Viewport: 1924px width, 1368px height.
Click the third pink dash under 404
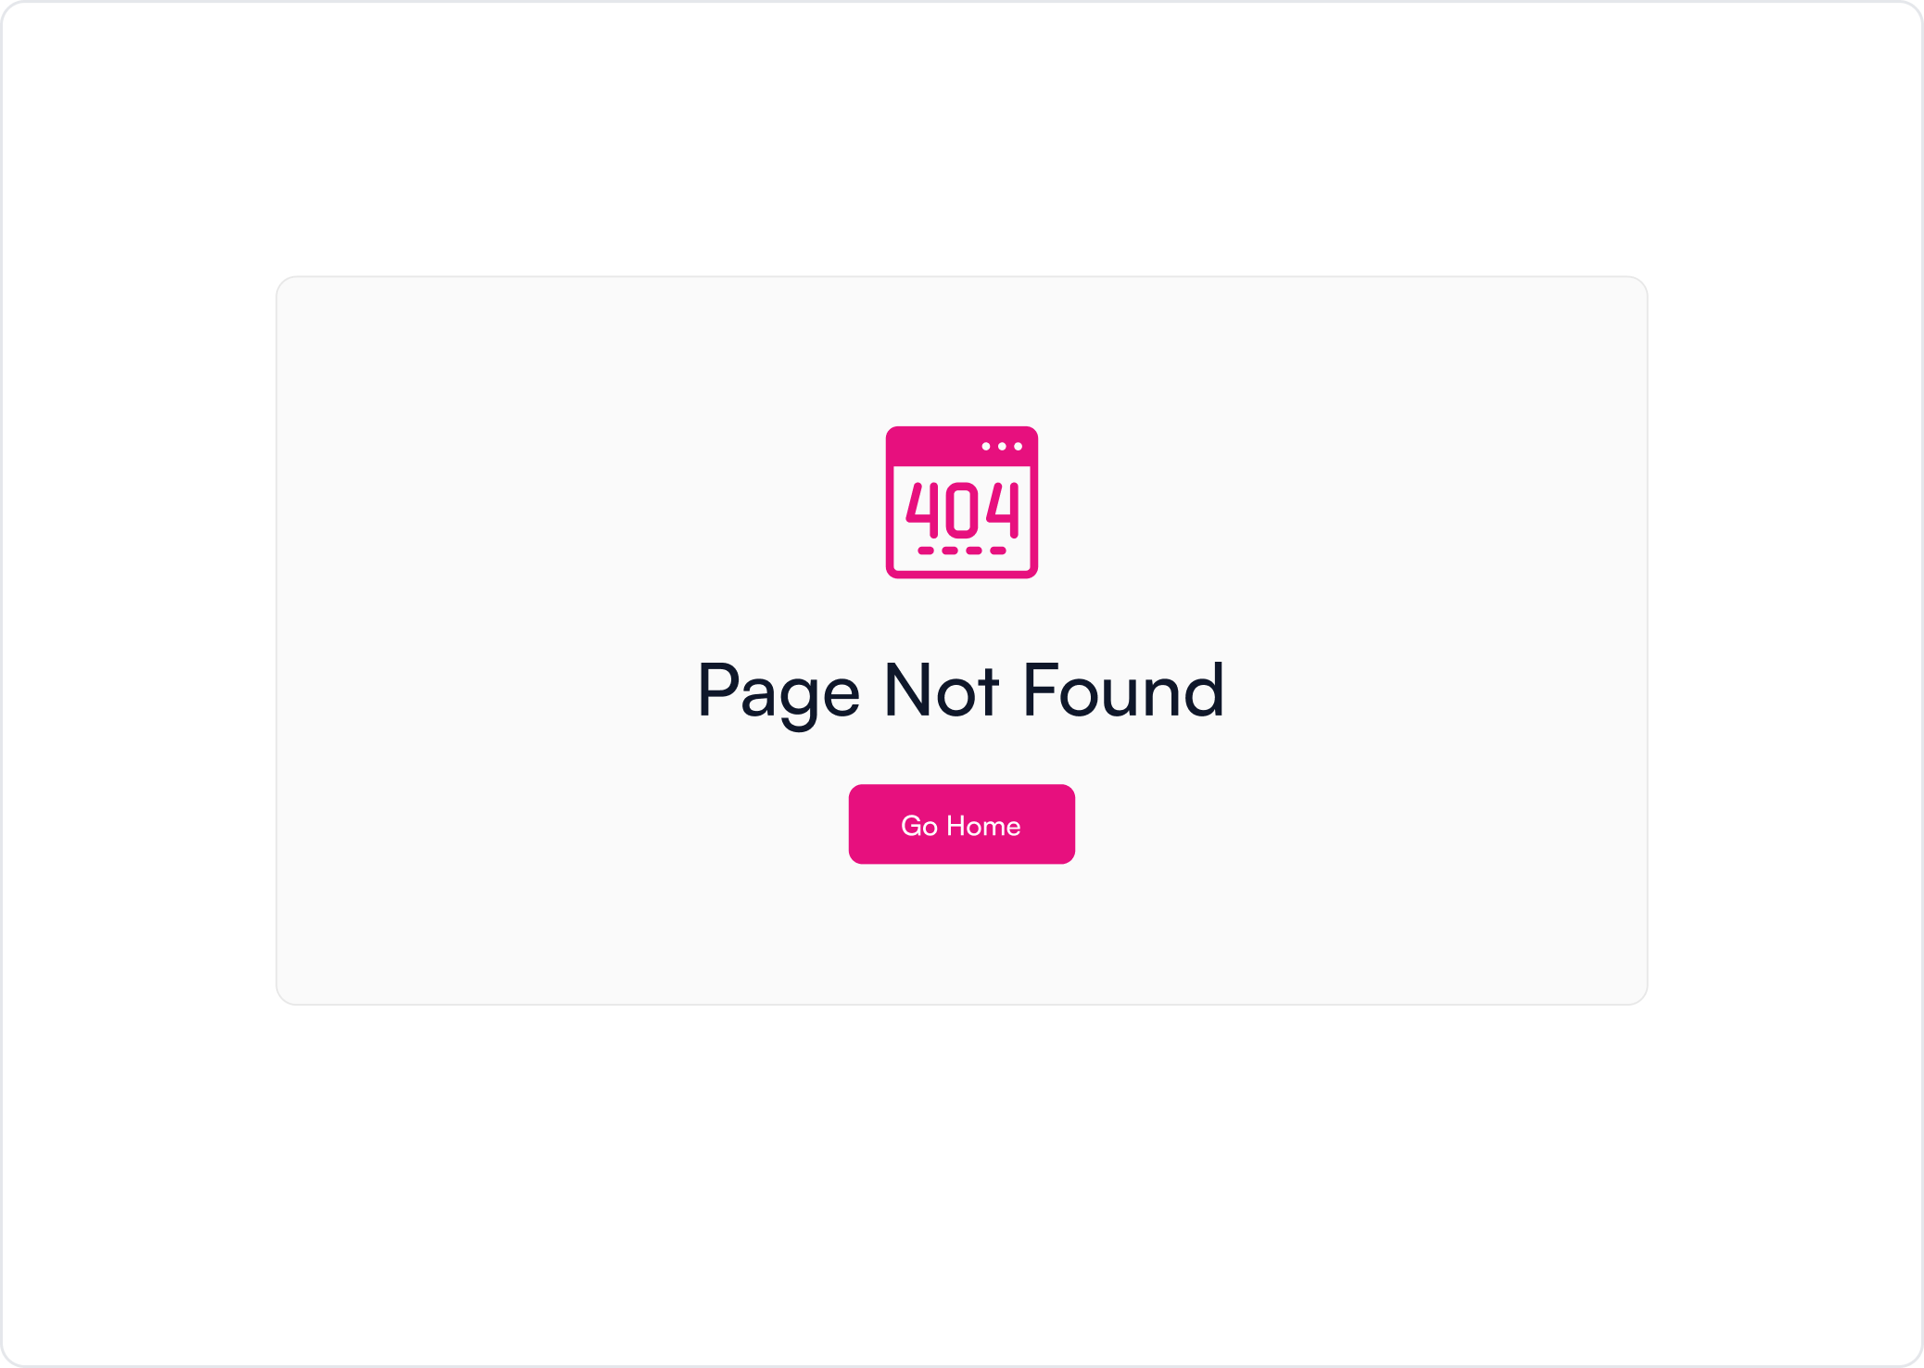974,551
